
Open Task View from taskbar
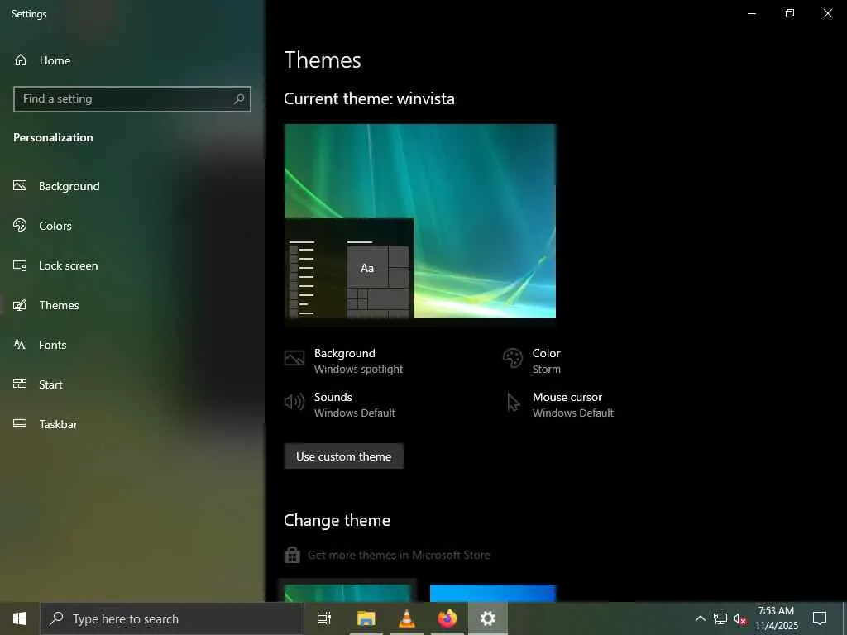324,618
